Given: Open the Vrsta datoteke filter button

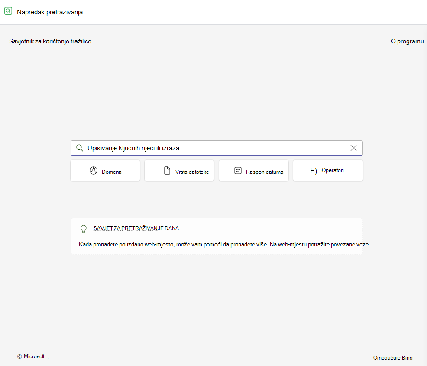Looking at the screenshot, I should 179,171.
